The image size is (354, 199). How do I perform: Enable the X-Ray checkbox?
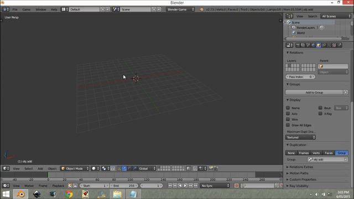(x=320, y=113)
